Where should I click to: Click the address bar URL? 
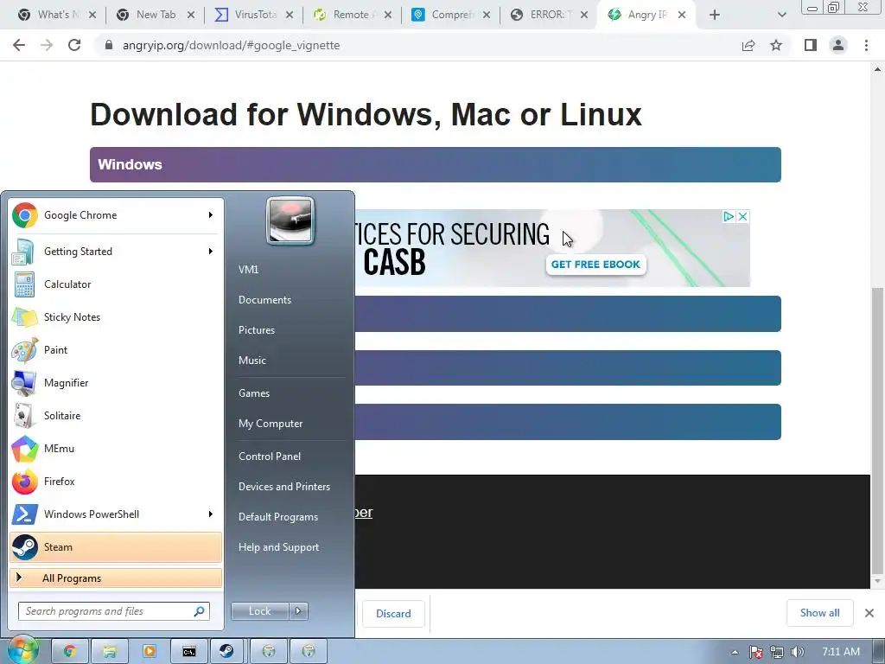click(231, 45)
